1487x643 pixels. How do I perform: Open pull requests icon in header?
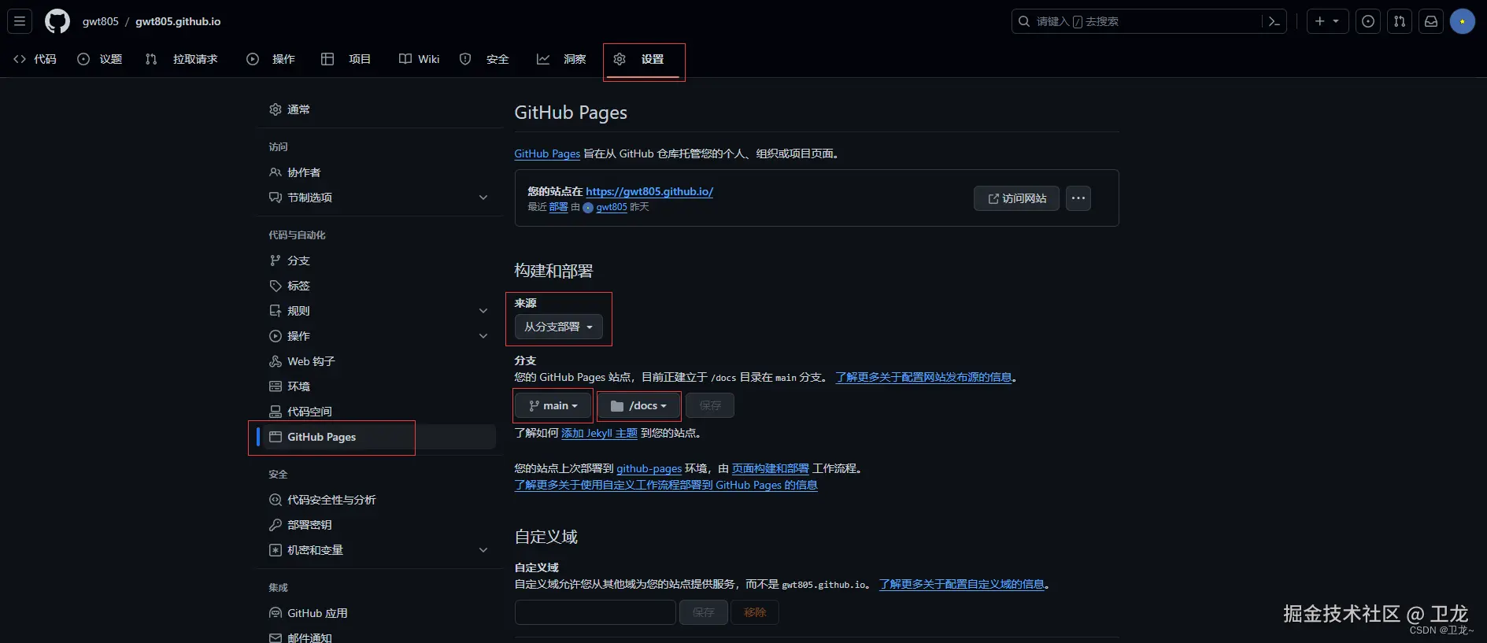pos(1400,21)
